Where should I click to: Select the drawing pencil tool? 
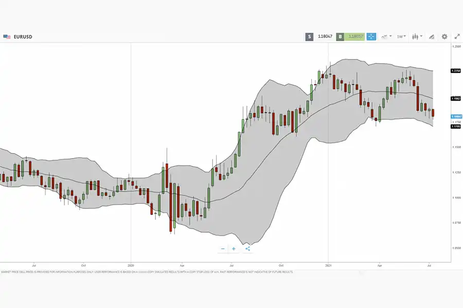tap(432, 37)
